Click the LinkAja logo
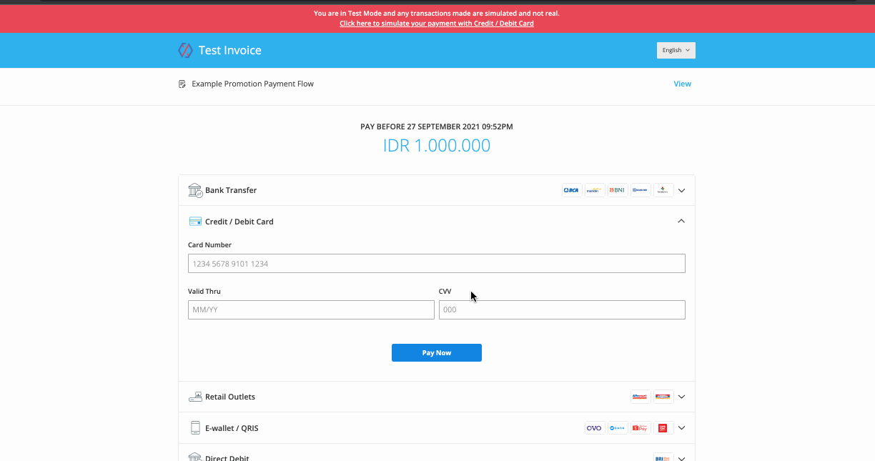The image size is (875, 461). (x=663, y=428)
